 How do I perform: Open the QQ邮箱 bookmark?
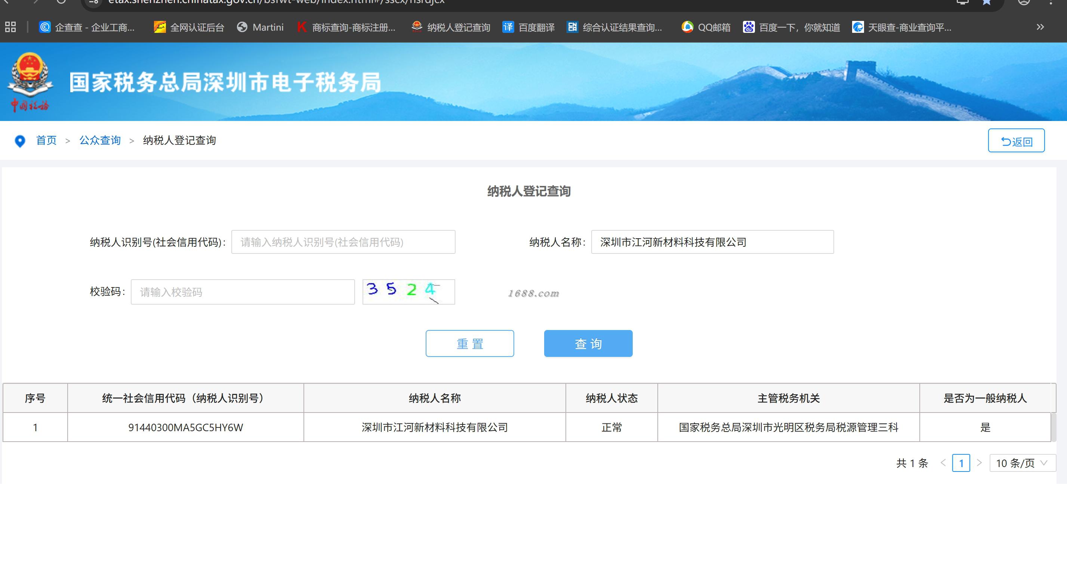pos(706,27)
